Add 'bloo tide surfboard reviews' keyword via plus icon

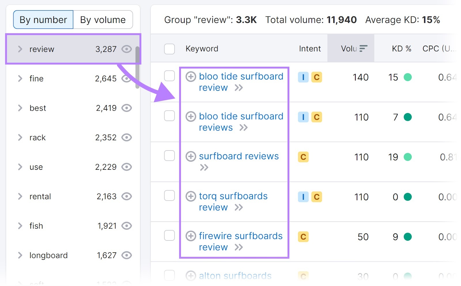pyautogui.click(x=190, y=116)
